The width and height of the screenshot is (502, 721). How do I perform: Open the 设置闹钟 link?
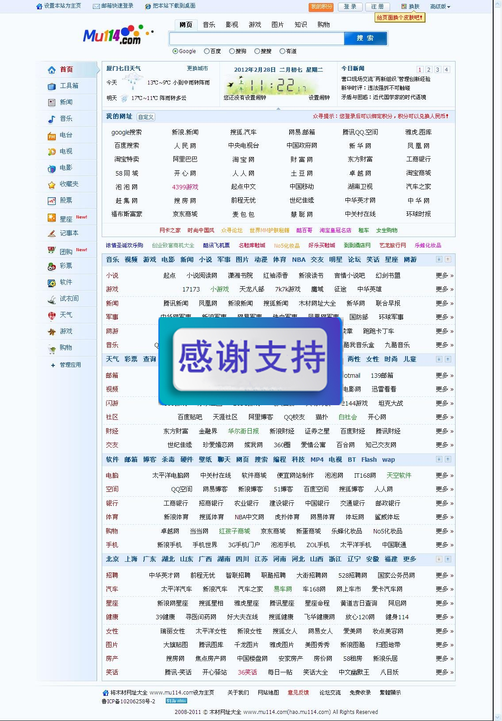click(x=319, y=98)
